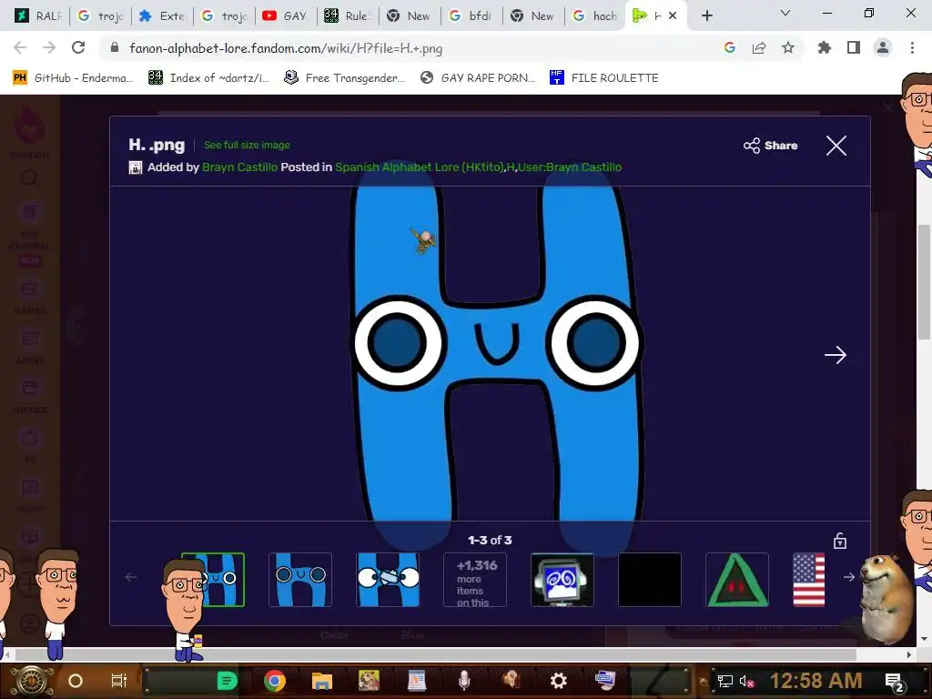The height and width of the screenshot is (699, 932).
Task: Close the image lightbox with X
Action: (836, 145)
